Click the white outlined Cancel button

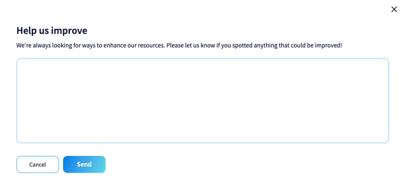click(37, 164)
